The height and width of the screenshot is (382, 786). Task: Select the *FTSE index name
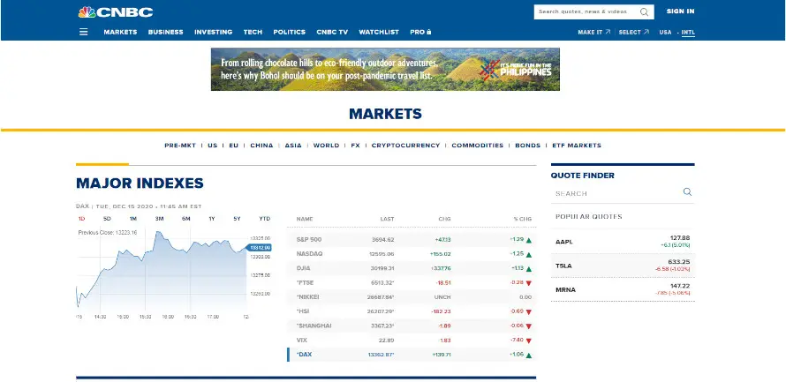click(305, 283)
